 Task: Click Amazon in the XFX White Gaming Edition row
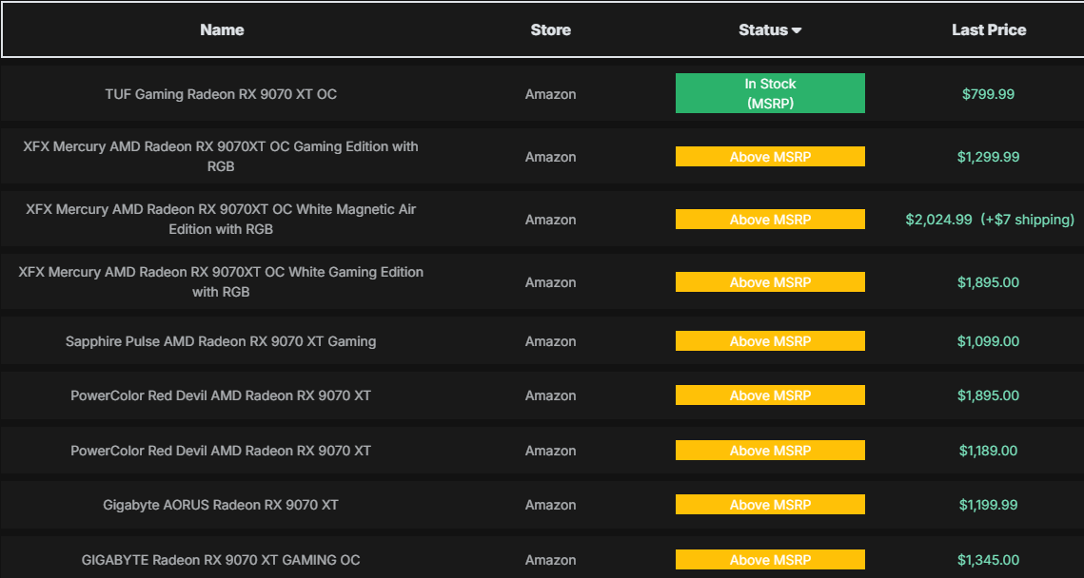(550, 281)
